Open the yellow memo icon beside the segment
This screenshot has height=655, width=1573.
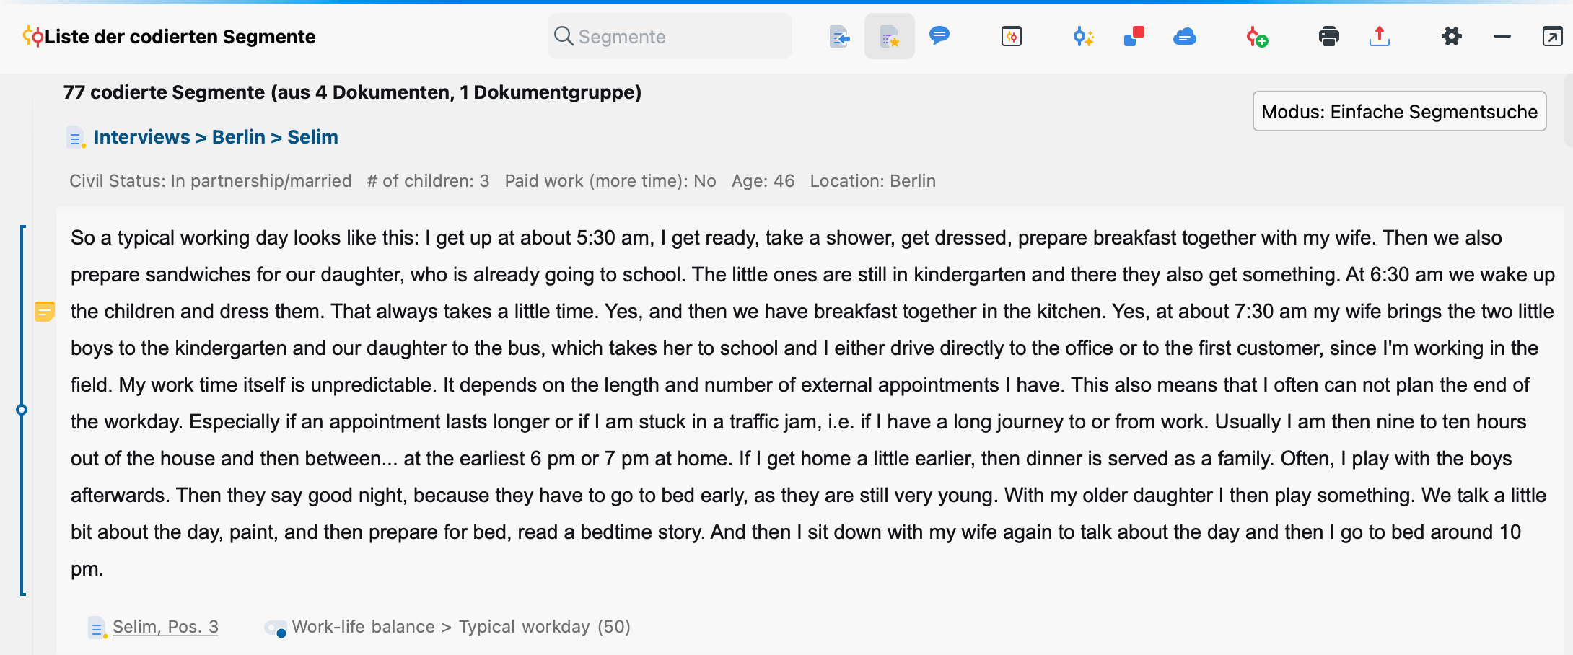coord(45,312)
